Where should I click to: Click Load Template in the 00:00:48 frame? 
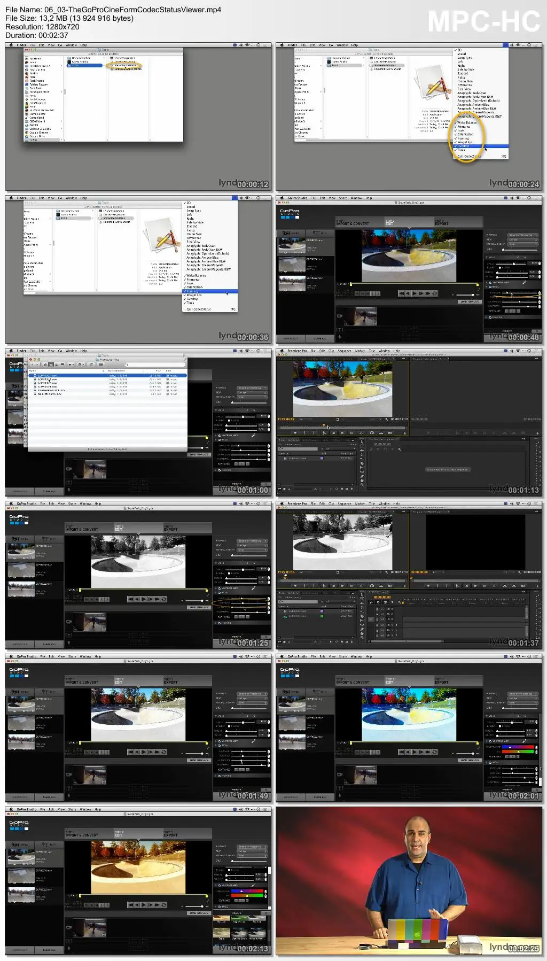pos(470,301)
